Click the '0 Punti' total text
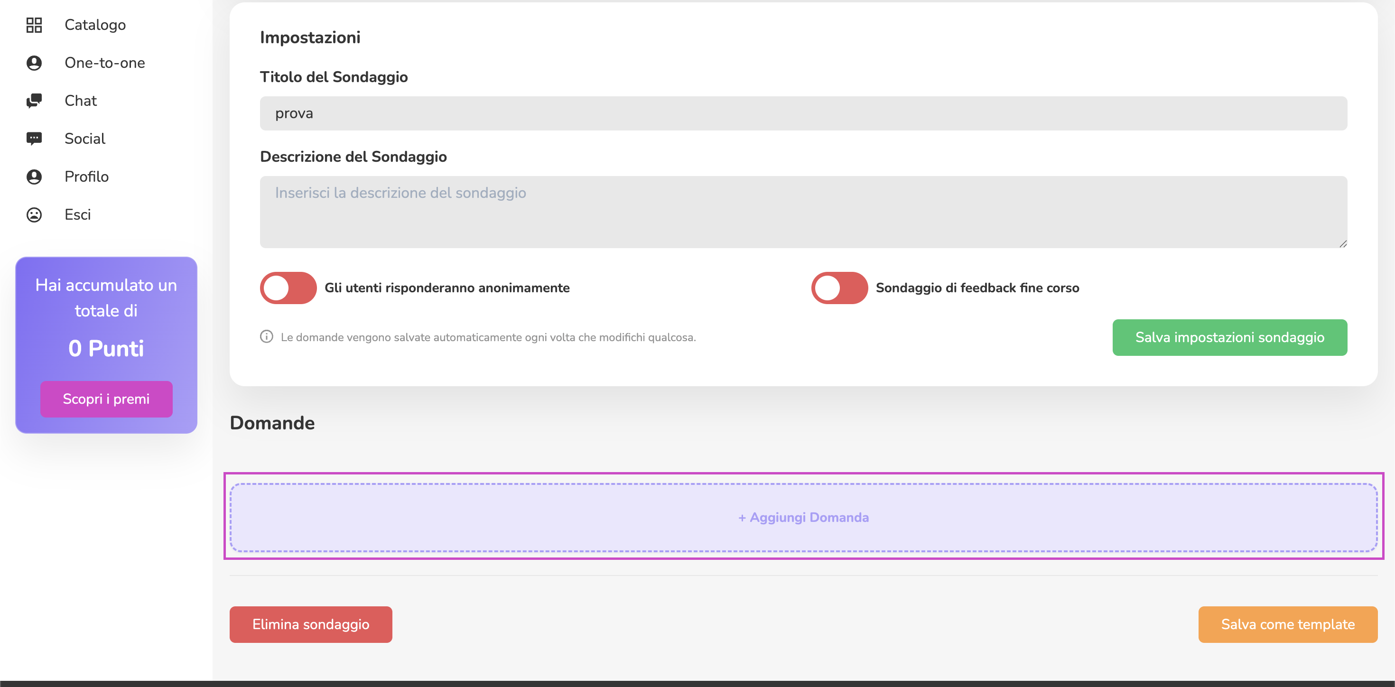The height and width of the screenshot is (687, 1395). click(x=106, y=348)
